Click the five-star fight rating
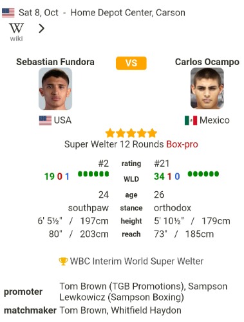This screenshot has width=244, height=322. coord(131,133)
